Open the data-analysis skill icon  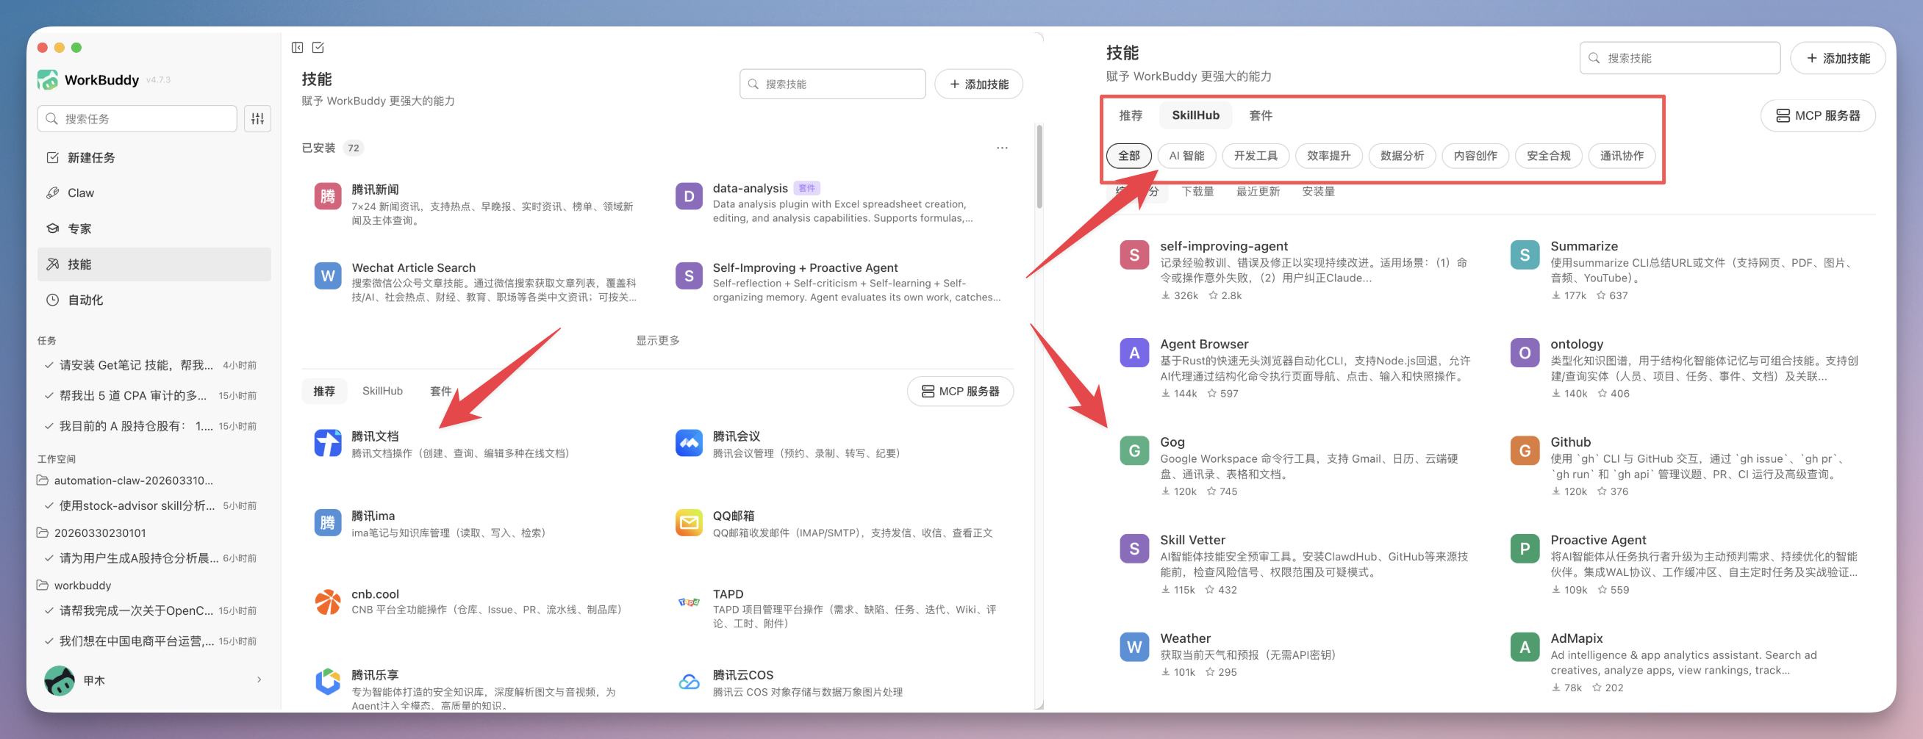(x=689, y=196)
